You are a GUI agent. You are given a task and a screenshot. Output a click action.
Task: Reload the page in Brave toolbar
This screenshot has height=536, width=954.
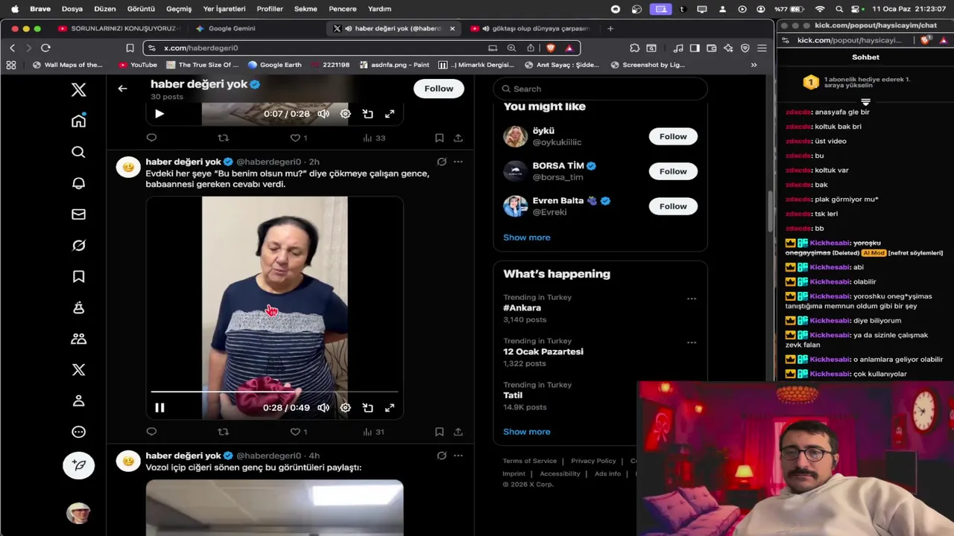point(45,48)
